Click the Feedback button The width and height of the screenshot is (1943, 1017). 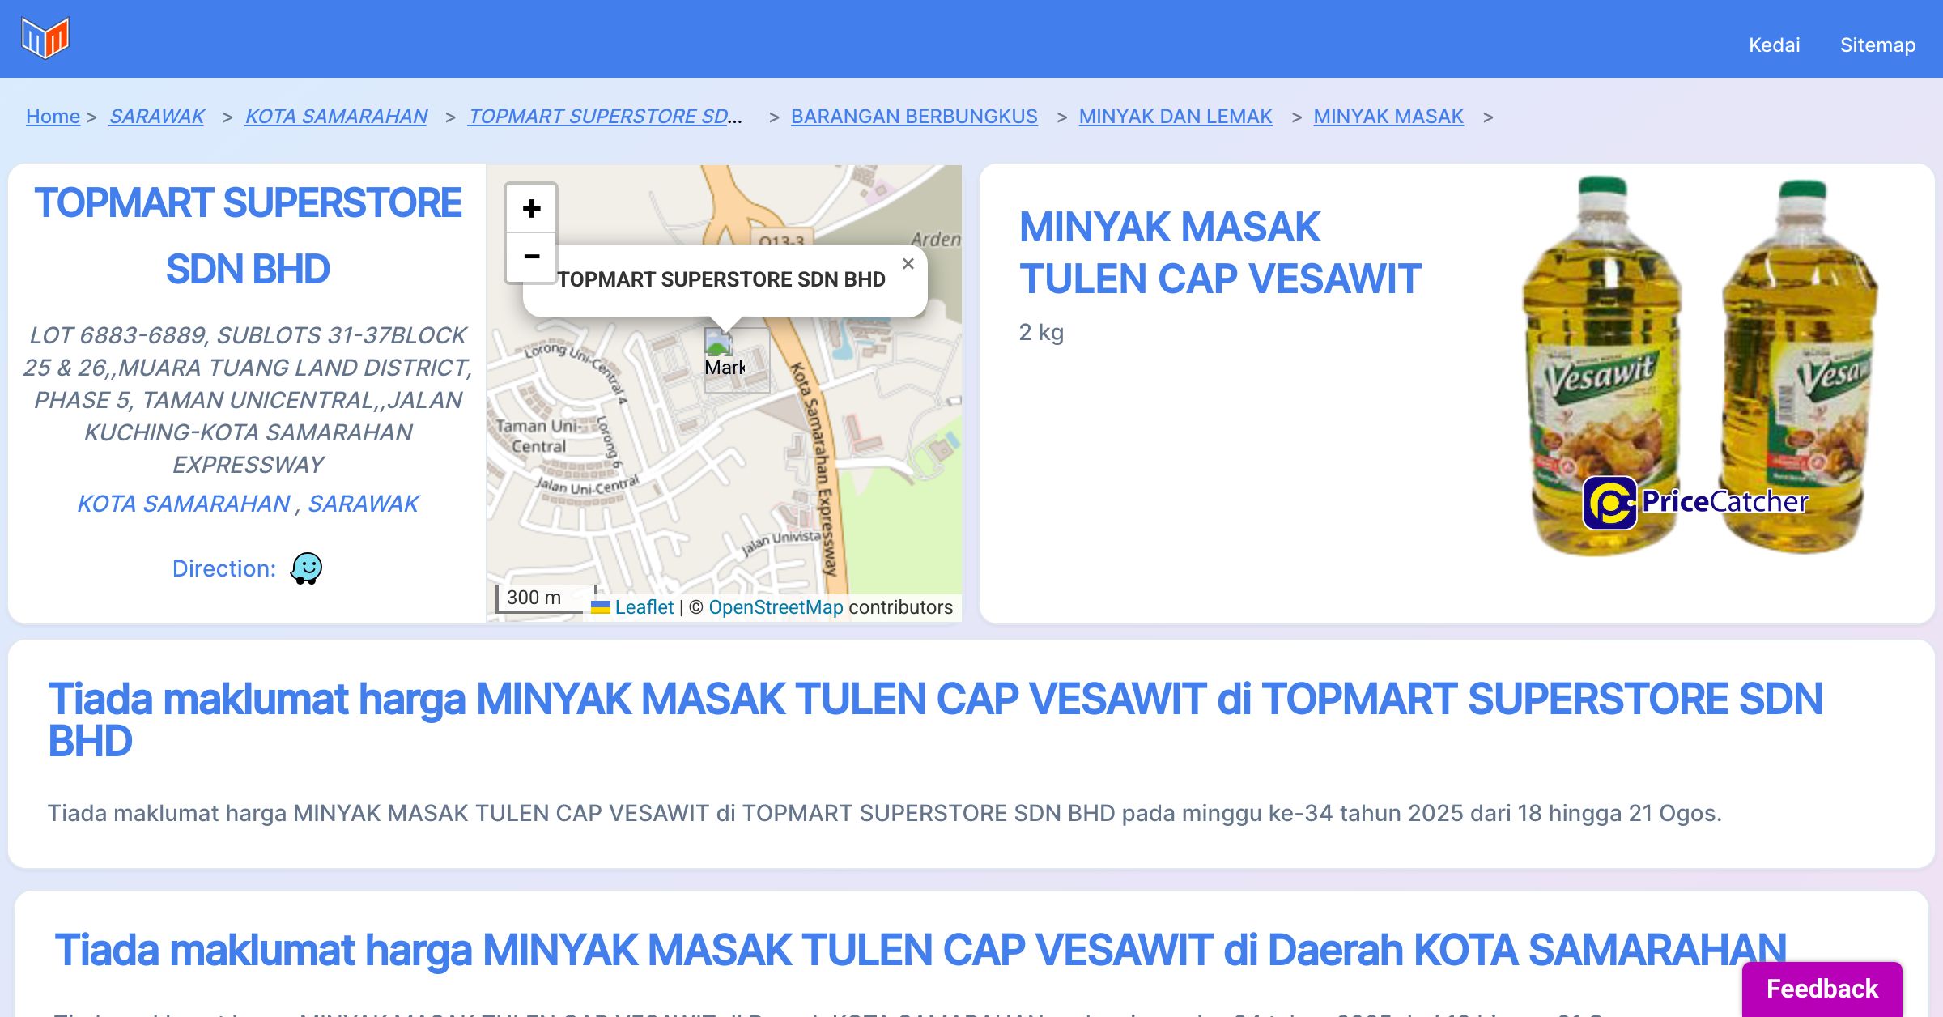click(x=1822, y=989)
